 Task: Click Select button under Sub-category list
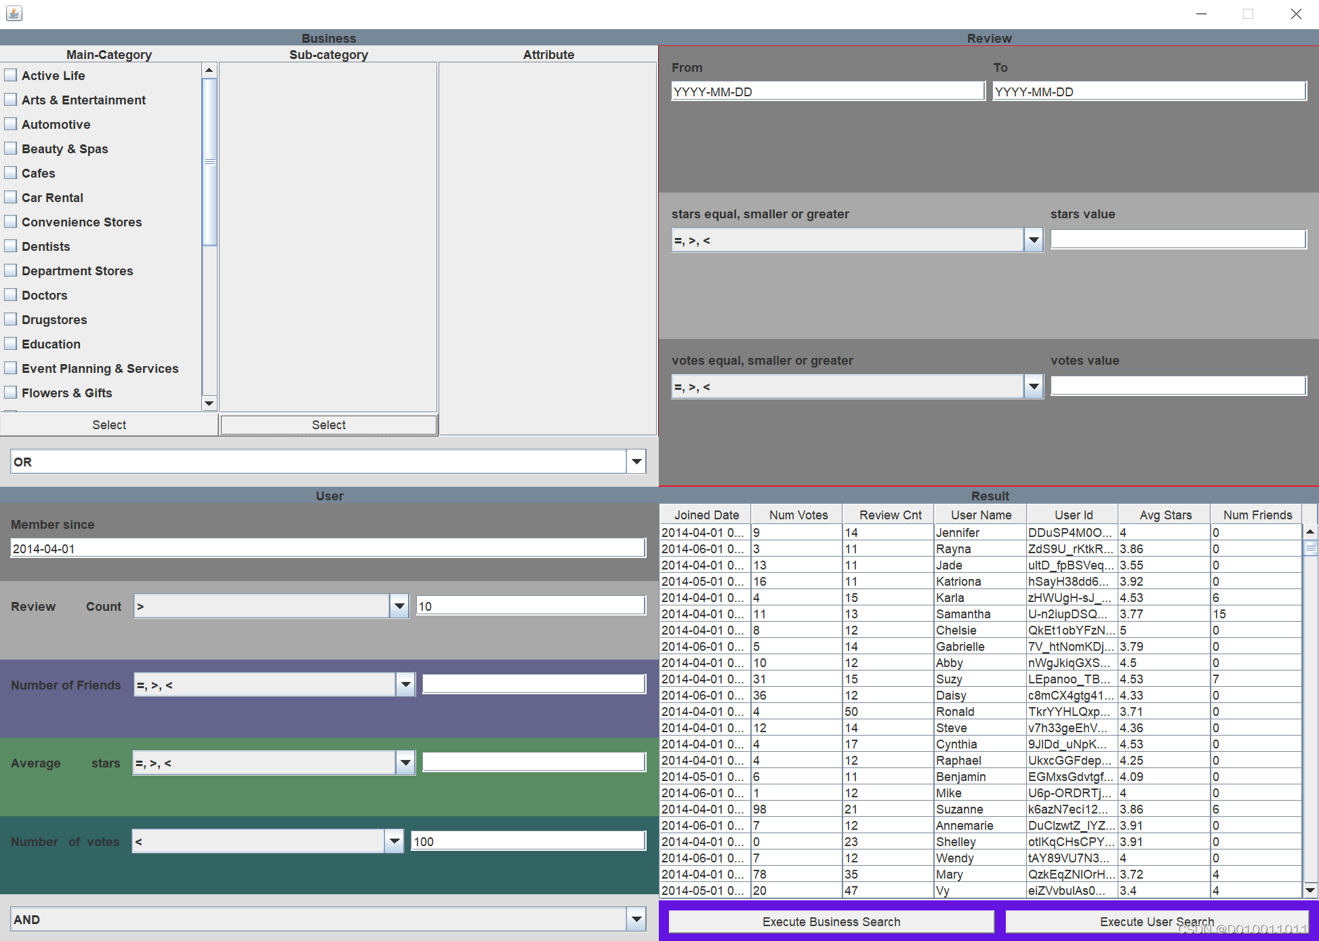[329, 424]
